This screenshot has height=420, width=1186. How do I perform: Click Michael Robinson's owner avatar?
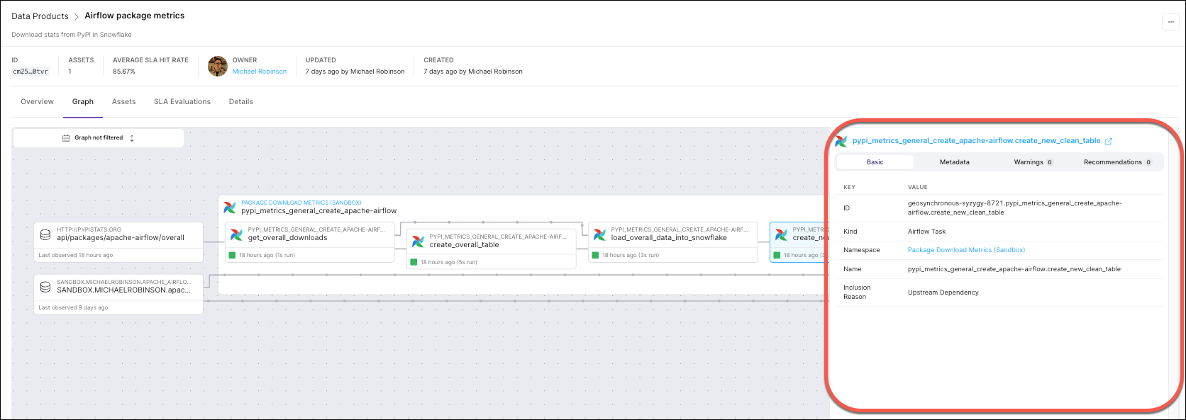[x=217, y=66]
